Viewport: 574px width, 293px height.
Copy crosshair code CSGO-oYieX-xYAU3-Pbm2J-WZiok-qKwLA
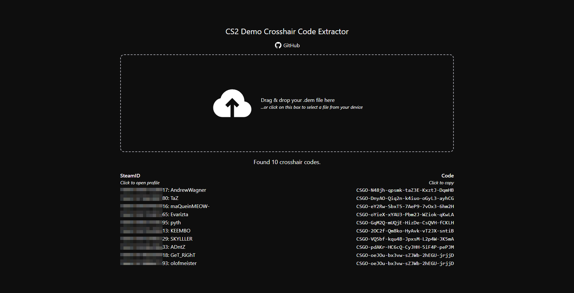pos(405,215)
